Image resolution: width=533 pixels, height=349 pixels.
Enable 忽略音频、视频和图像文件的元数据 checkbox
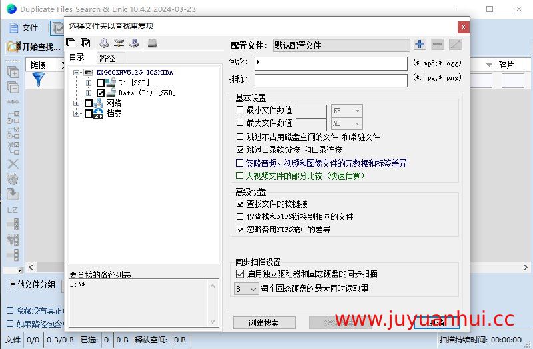239,163
